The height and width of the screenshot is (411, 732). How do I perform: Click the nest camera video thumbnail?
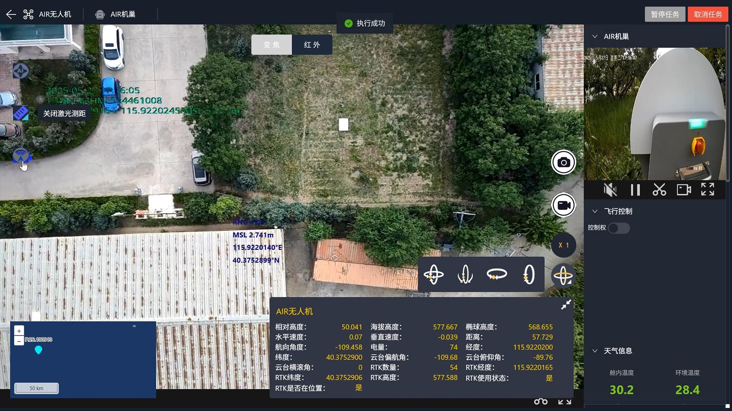click(655, 114)
